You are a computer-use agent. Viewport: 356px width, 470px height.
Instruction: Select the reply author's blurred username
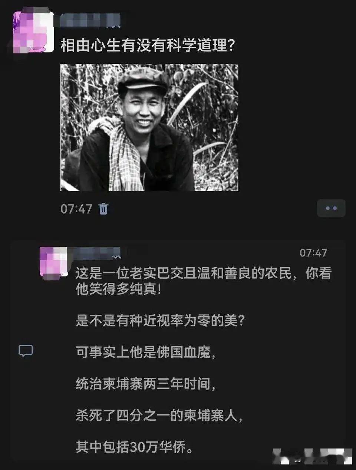point(97,252)
